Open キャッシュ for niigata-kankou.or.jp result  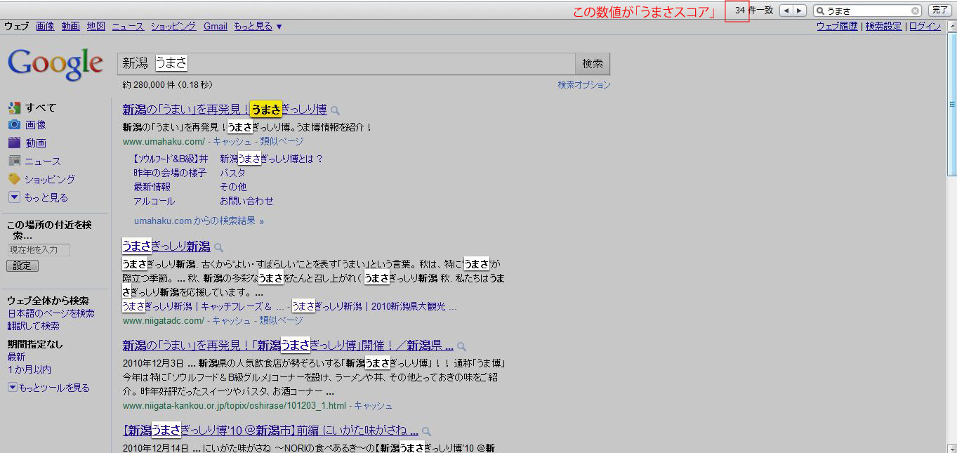(x=373, y=405)
